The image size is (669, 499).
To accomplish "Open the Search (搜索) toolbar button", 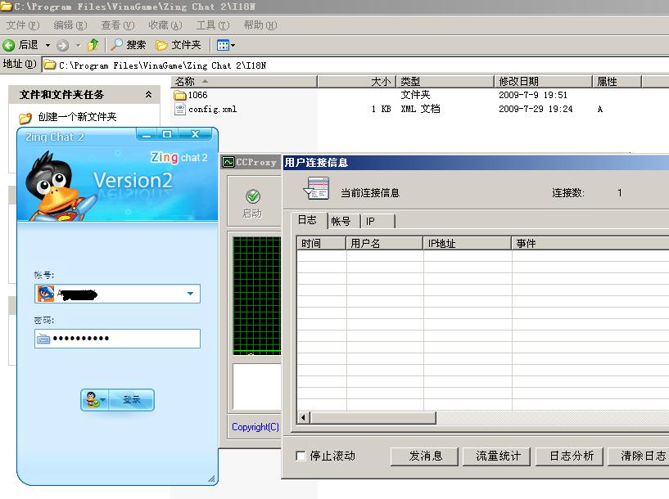I will click(128, 45).
